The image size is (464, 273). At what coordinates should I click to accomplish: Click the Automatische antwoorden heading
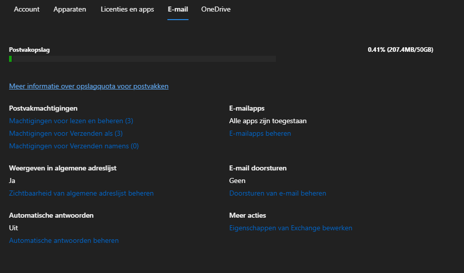click(x=51, y=215)
